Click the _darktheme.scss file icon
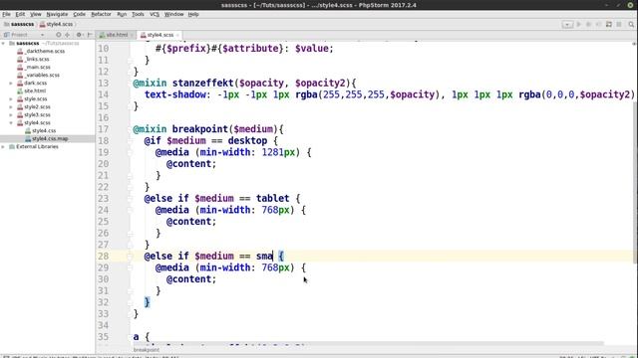638x358 pixels. pyautogui.click(x=20, y=51)
